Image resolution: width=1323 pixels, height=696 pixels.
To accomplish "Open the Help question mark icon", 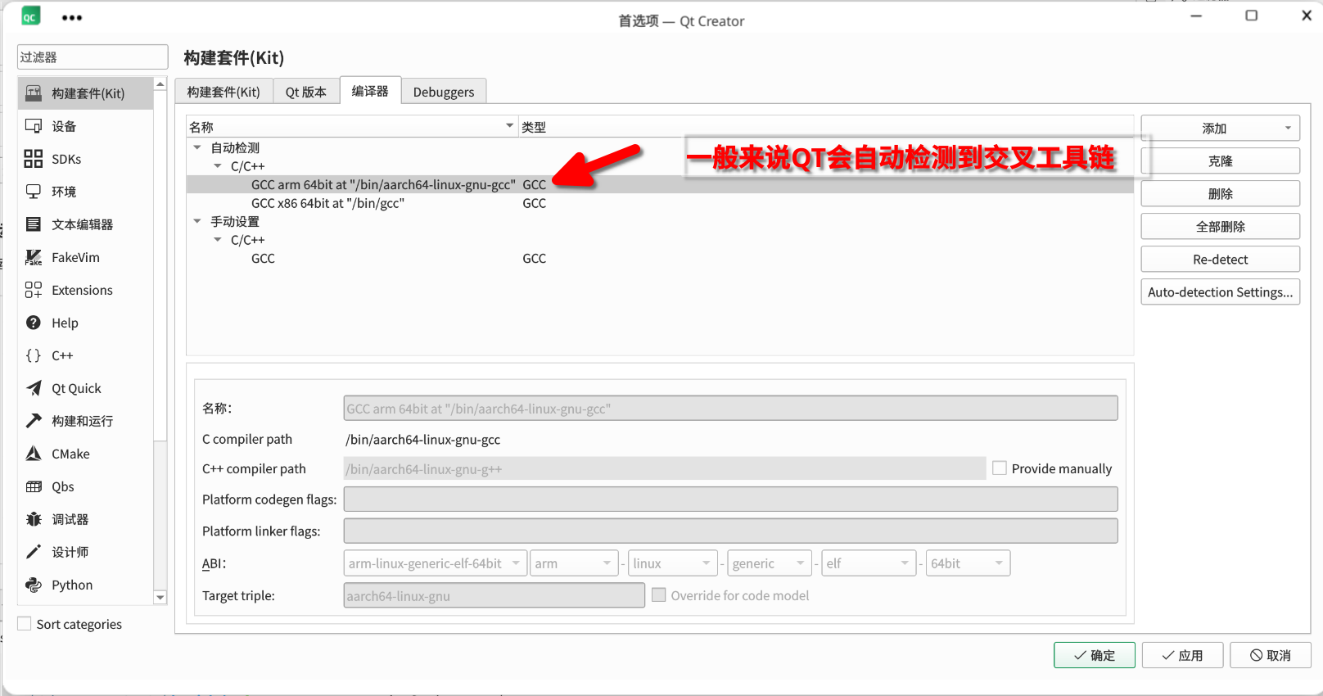I will (x=34, y=323).
